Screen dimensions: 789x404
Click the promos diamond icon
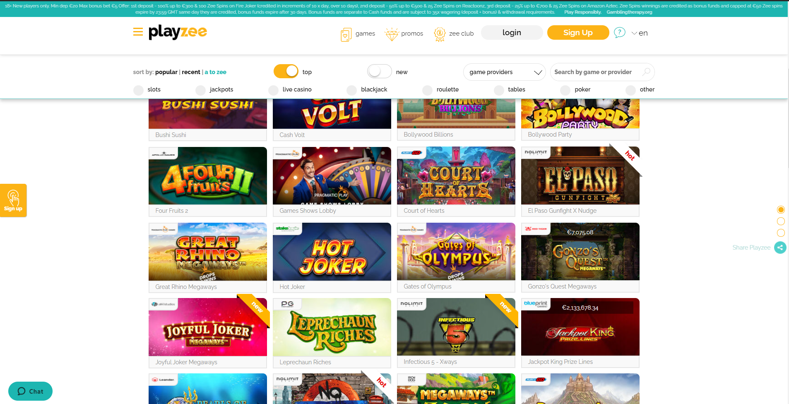tap(391, 34)
